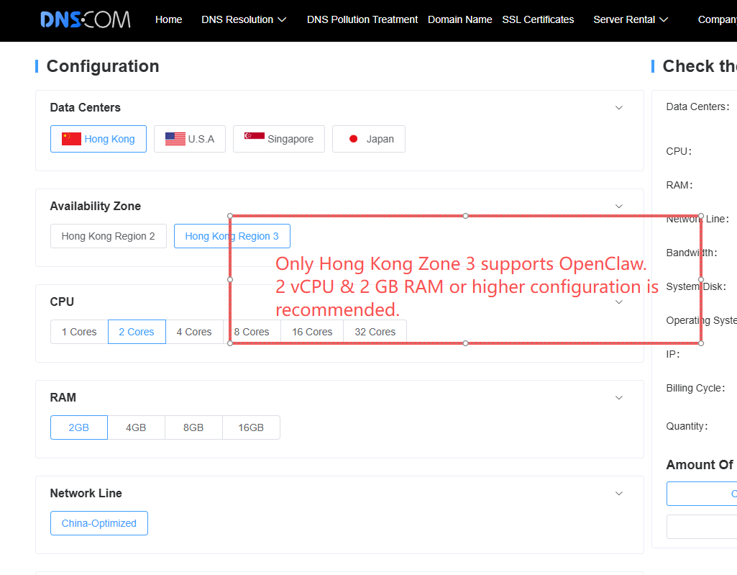Go to the Home page
Image resolution: width=737 pixels, height=575 pixels.
point(168,19)
